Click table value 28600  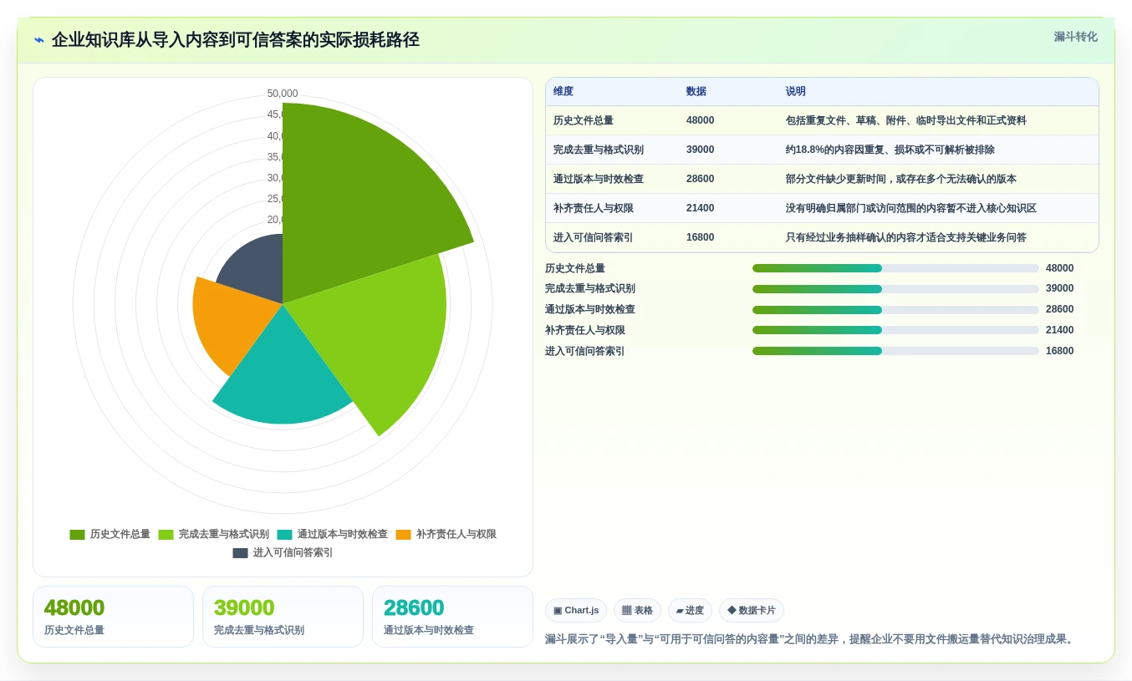pos(701,180)
